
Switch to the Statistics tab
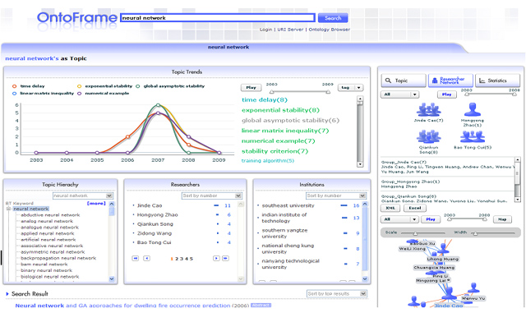497,80
